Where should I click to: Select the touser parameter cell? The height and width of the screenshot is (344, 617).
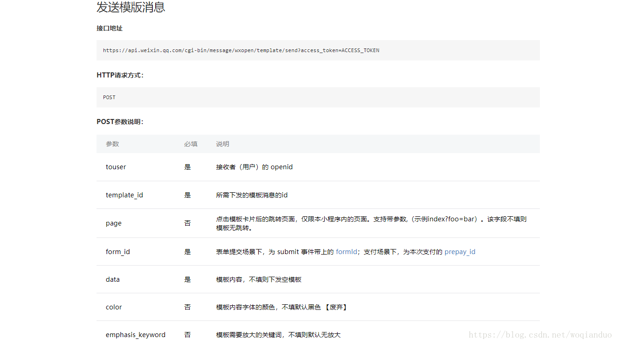(x=115, y=167)
